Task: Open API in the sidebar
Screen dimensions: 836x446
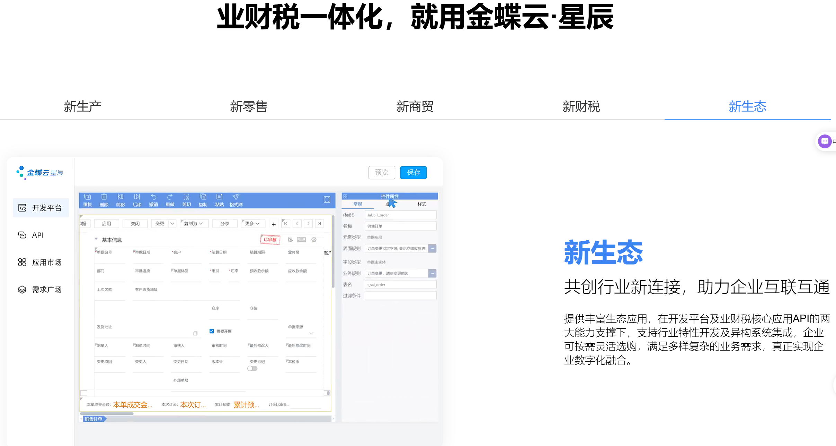Action: tap(41, 235)
